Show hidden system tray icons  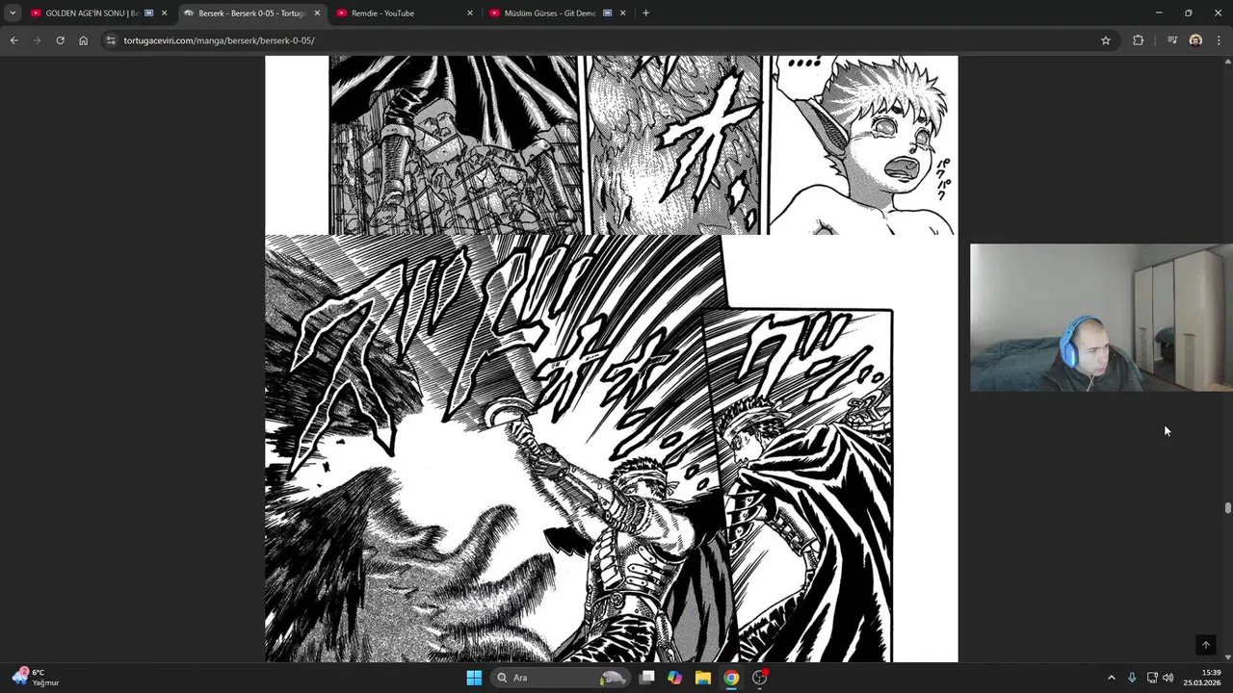click(x=1111, y=678)
